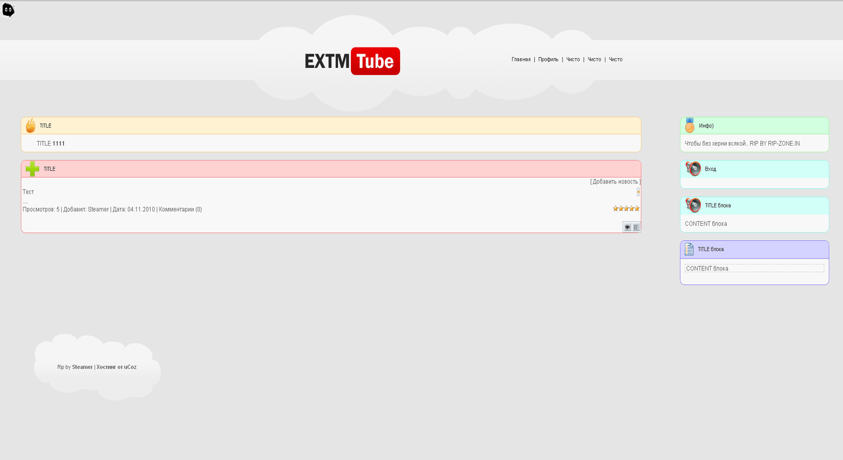Click the green plus icon in the pink header
Screen dimensions: 843x460
(x=32, y=169)
